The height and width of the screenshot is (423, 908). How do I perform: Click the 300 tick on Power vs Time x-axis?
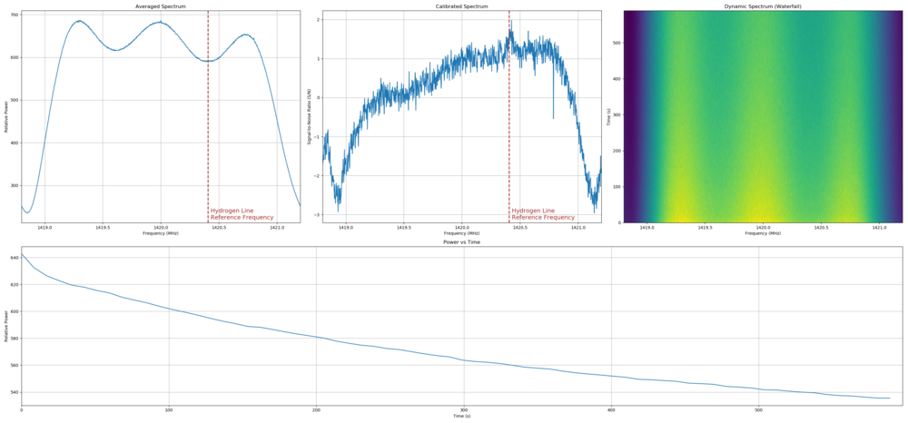coord(464,409)
